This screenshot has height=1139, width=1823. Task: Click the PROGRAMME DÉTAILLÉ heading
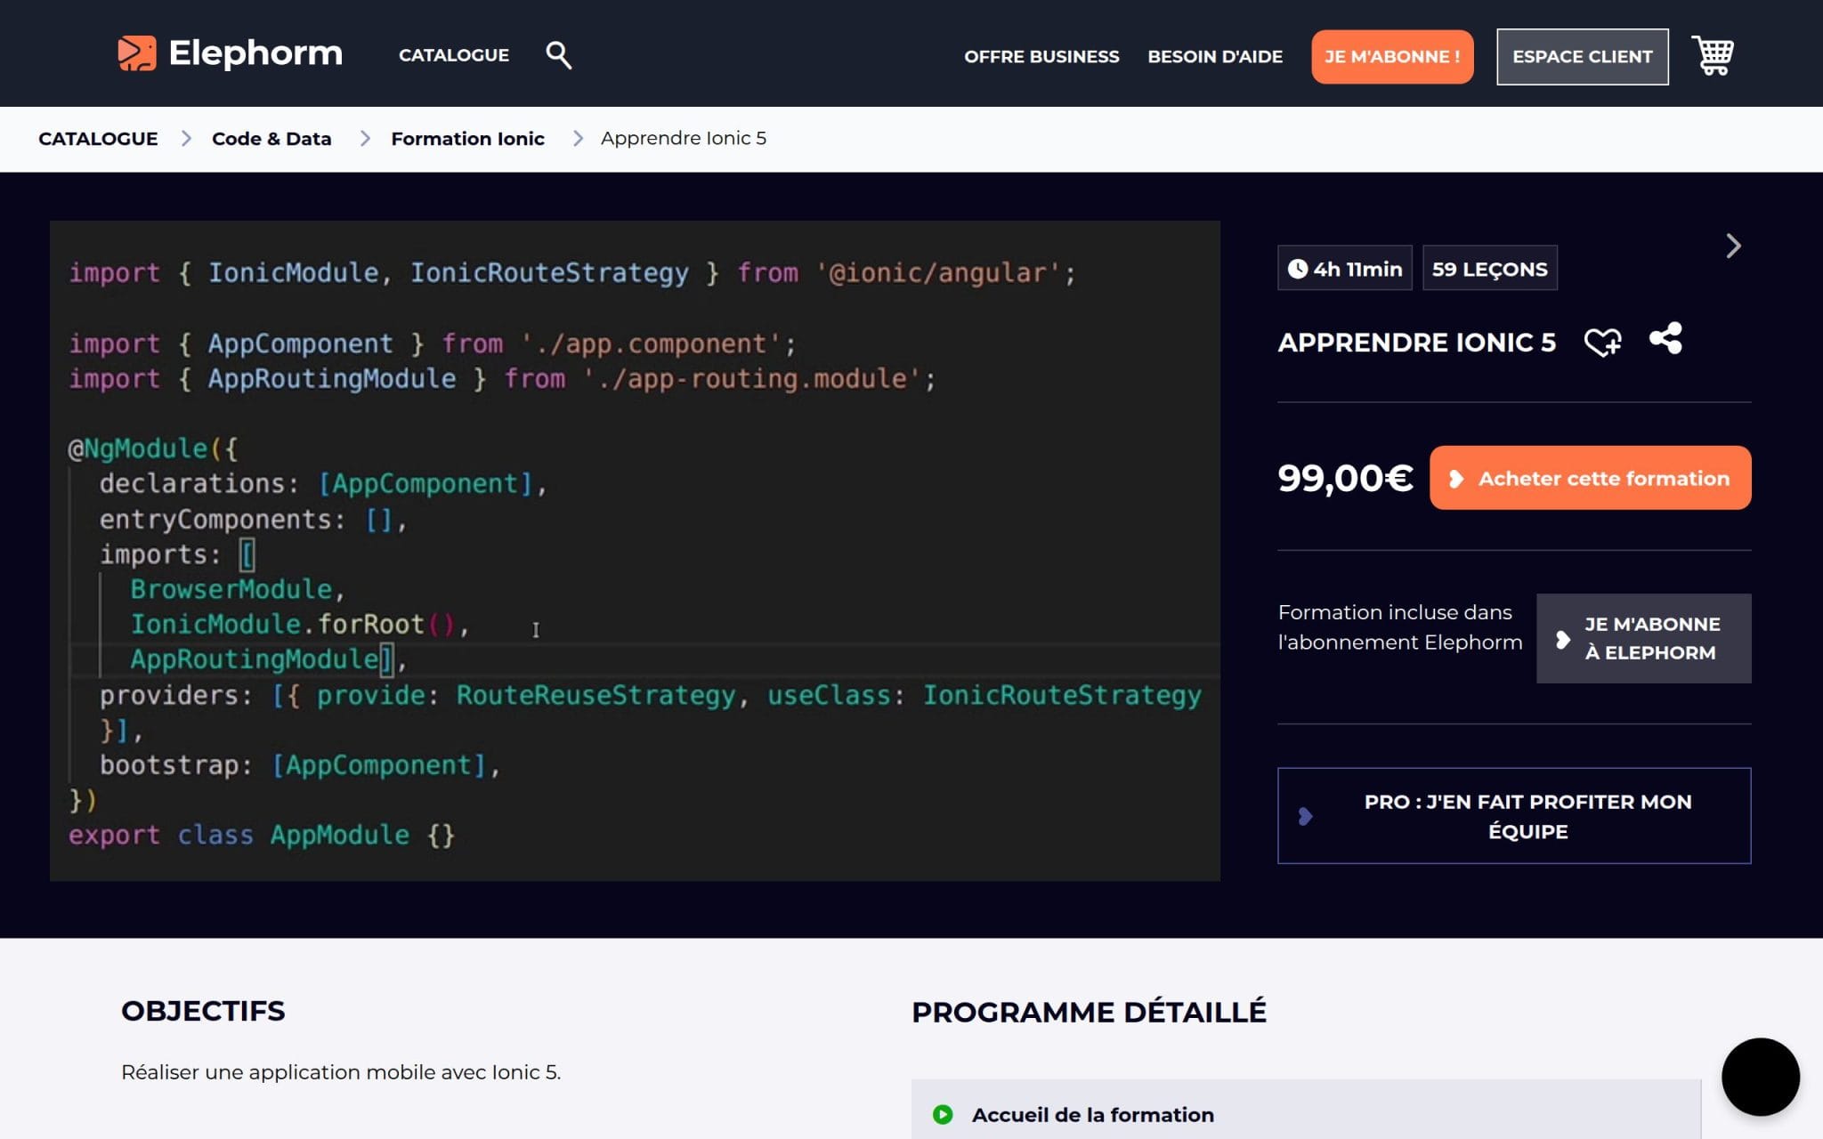(1089, 1012)
